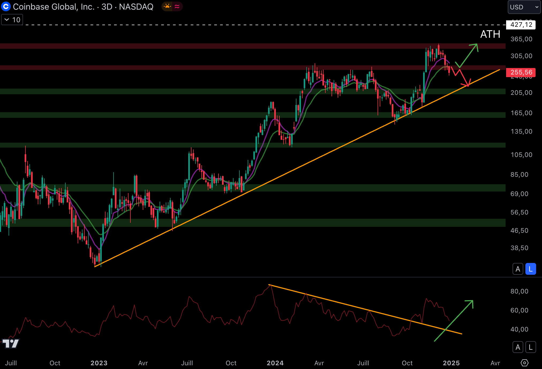Click the TradingView logo watermark
The image size is (542, 369).
click(x=11, y=343)
